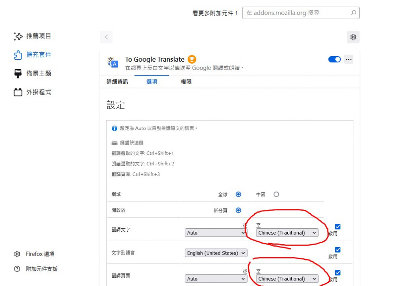Click Firefox 選項 link text

click(x=40, y=254)
